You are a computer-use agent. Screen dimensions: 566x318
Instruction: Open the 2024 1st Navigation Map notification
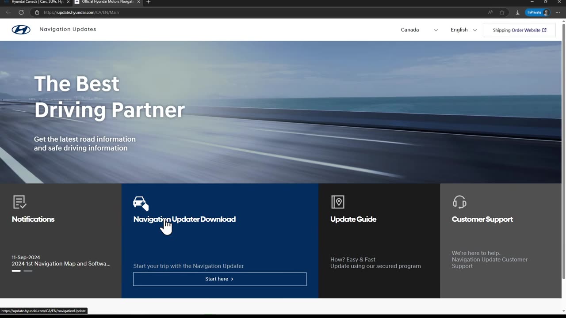pos(61,264)
